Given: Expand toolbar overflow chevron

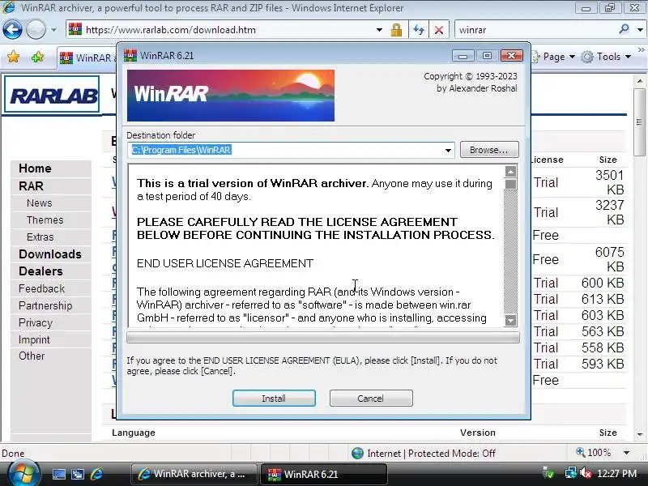Looking at the screenshot, I should [642, 49].
